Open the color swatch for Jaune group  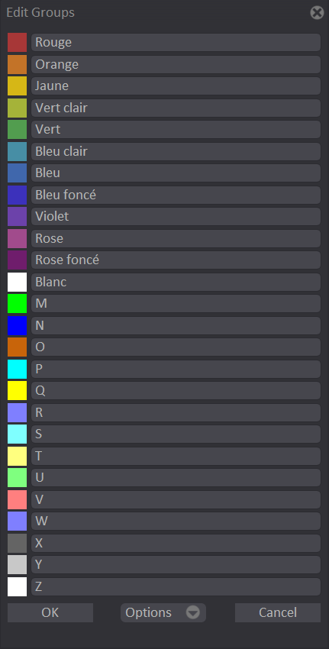click(17, 86)
